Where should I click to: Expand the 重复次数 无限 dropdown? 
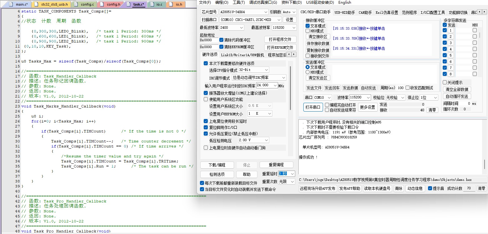[x=292, y=182]
